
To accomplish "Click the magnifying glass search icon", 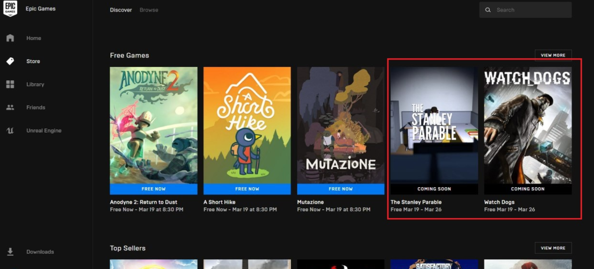I will coord(488,10).
